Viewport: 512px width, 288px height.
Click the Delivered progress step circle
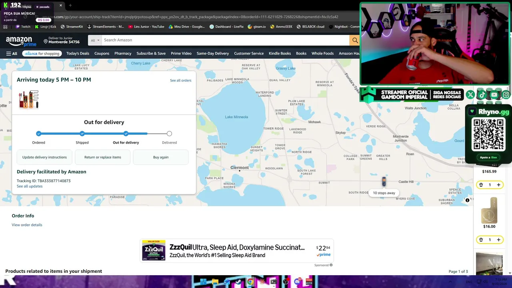pyautogui.click(x=169, y=134)
